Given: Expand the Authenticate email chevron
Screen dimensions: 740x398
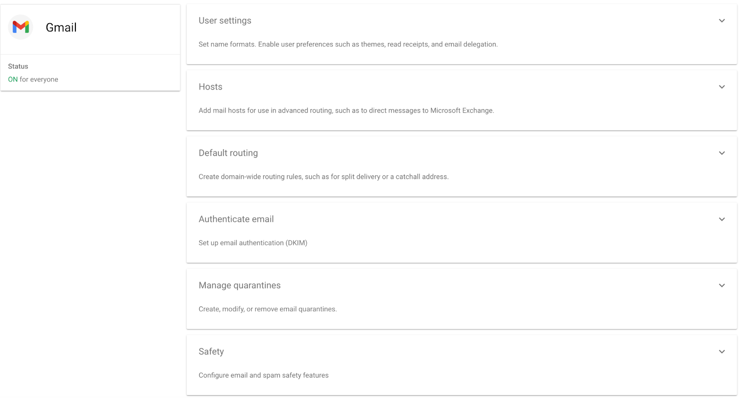Looking at the screenshot, I should (x=721, y=219).
